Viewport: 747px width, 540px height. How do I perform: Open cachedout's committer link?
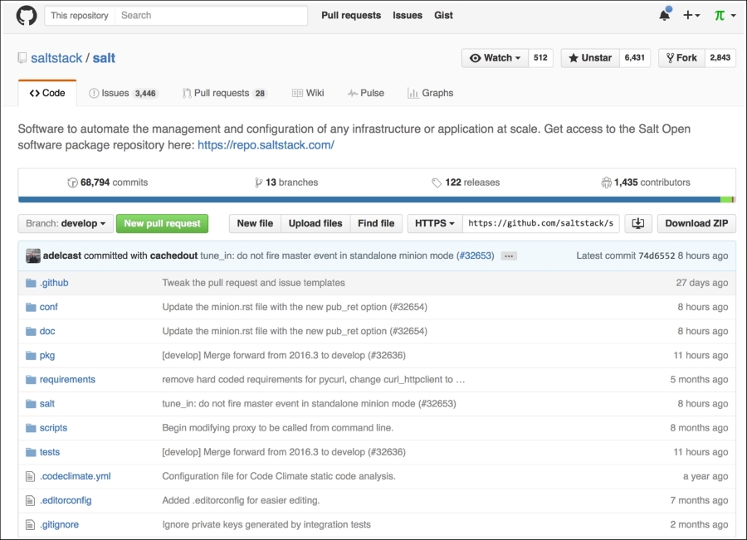[x=174, y=255]
